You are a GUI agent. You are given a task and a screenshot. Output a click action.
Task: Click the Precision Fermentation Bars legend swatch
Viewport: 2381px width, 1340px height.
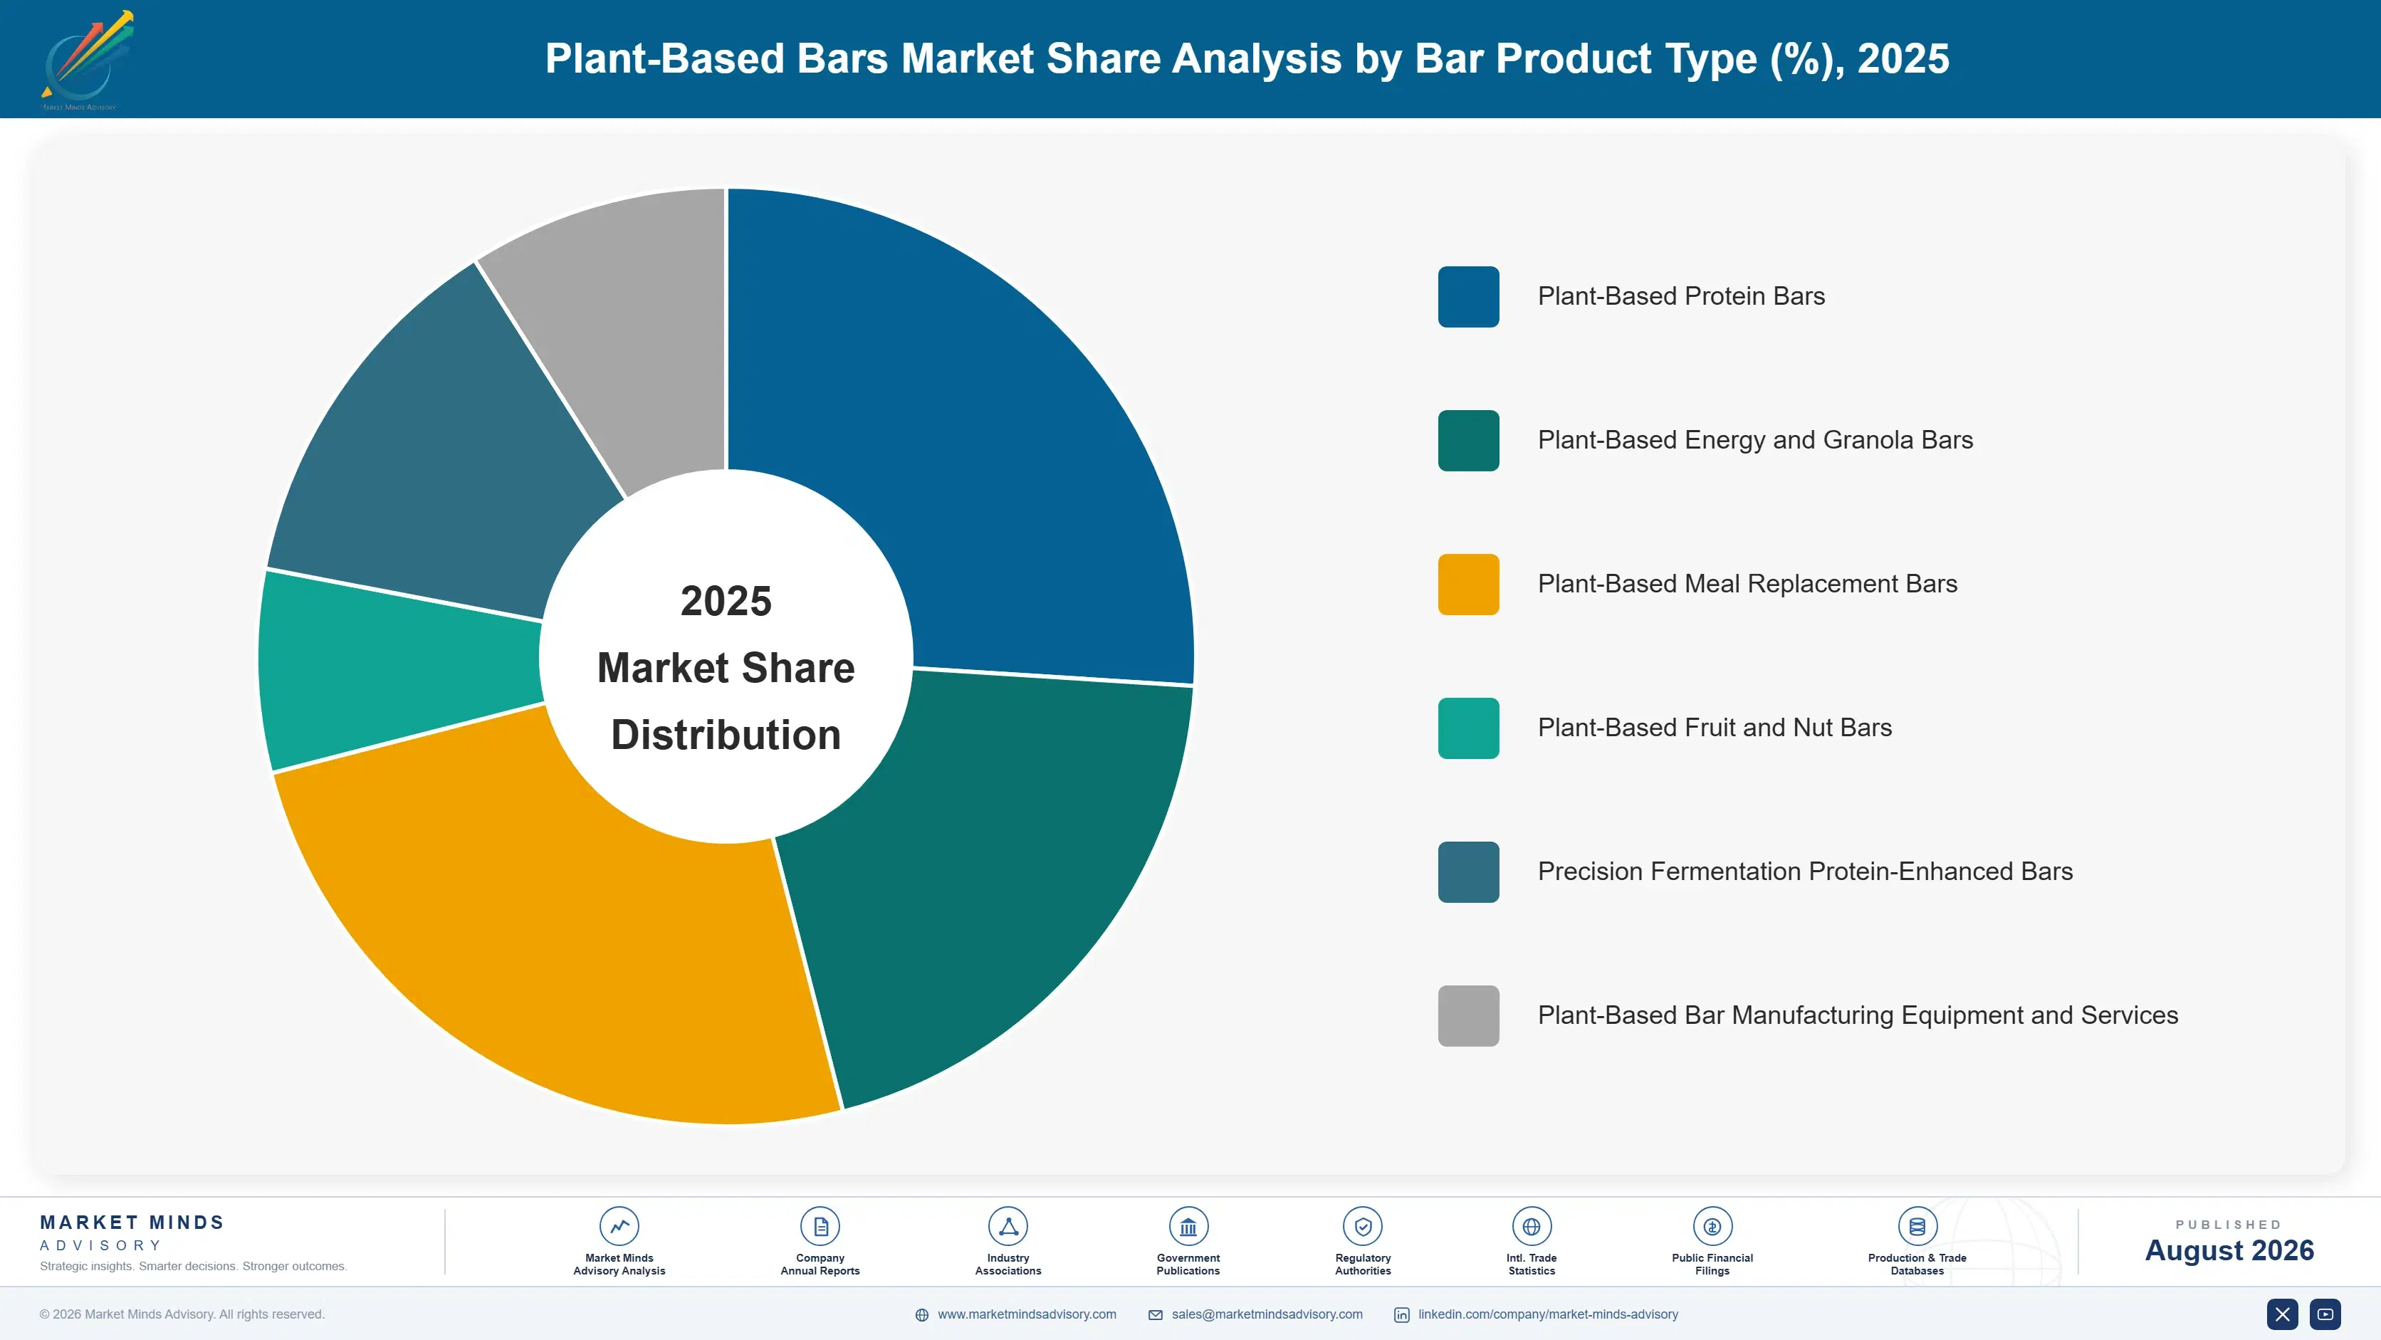tap(1469, 872)
